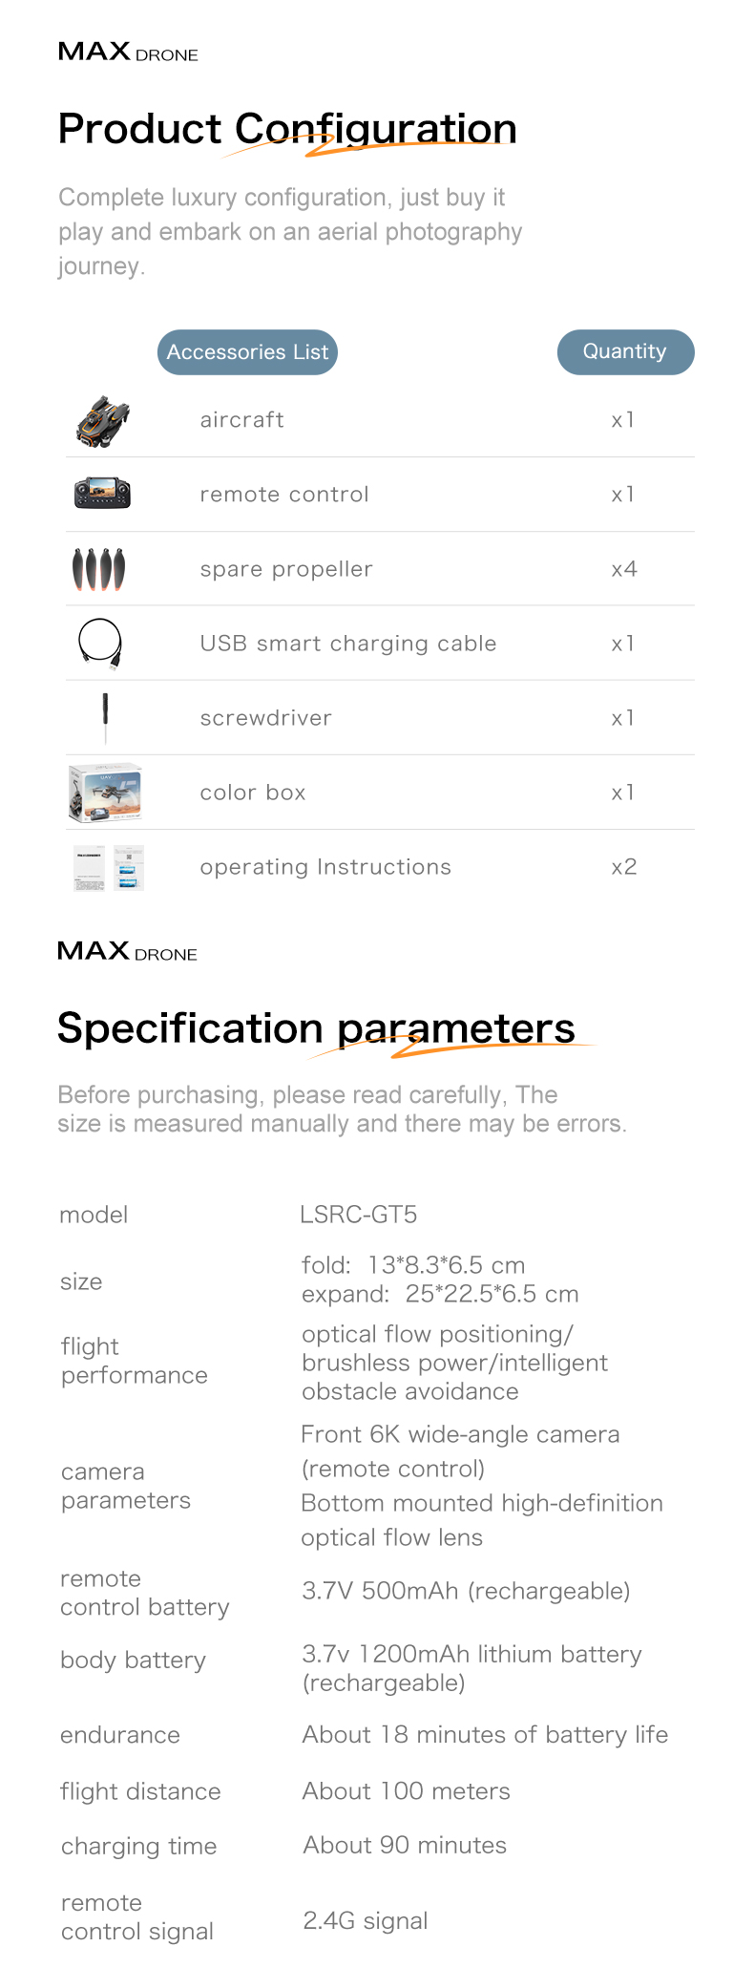The width and height of the screenshot is (754, 1968).
Task: Click the top MAX DRONE logo
Action: pyautogui.click(x=128, y=53)
